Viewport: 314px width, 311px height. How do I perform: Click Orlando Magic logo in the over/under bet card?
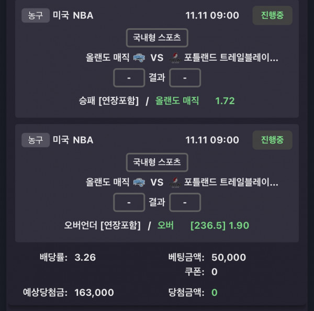tap(139, 182)
